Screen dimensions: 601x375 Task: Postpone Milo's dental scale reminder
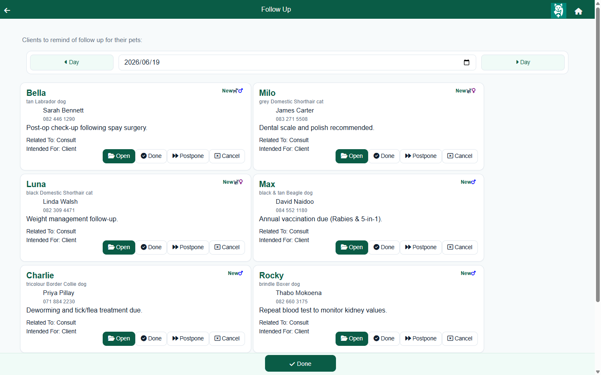(x=421, y=156)
